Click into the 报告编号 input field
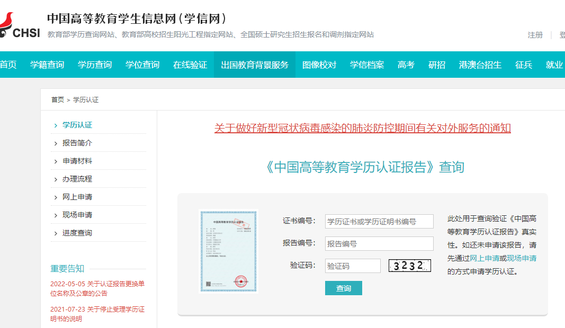This screenshot has width=565, height=328. point(379,243)
